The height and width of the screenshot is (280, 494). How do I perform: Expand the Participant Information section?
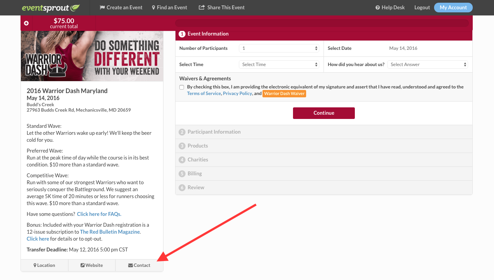click(324, 132)
